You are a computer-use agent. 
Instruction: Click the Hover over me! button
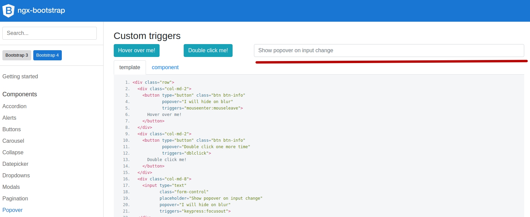pos(136,50)
